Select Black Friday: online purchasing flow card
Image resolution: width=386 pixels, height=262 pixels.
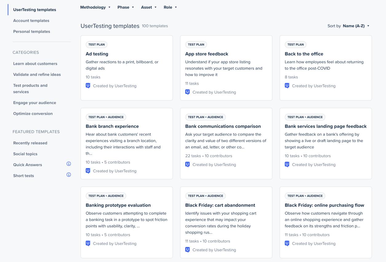click(x=325, y=205)
